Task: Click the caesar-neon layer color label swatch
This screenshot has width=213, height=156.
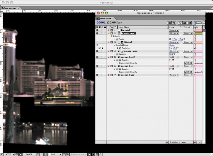Action: 111,51
